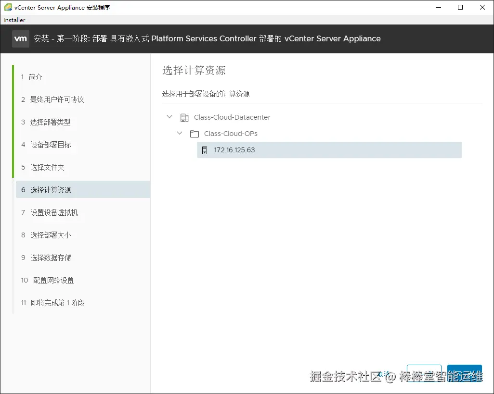Select step 11 即将完成第 1 阶段
494x394 pixels.
[53, 303]
